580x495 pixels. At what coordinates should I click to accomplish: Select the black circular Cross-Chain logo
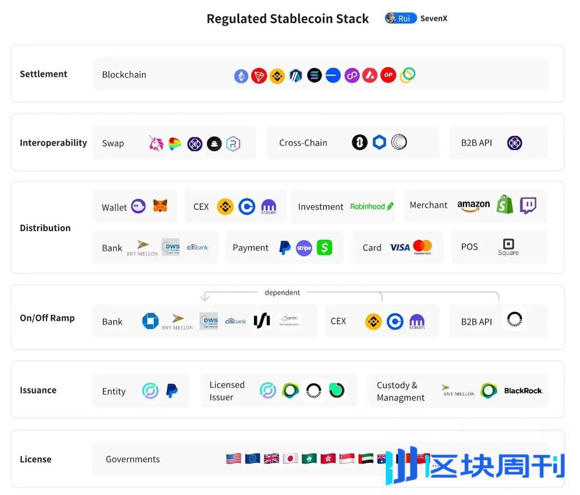point(360,142)
